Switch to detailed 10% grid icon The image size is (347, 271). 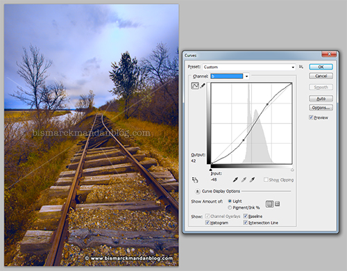tap(278, 204)
